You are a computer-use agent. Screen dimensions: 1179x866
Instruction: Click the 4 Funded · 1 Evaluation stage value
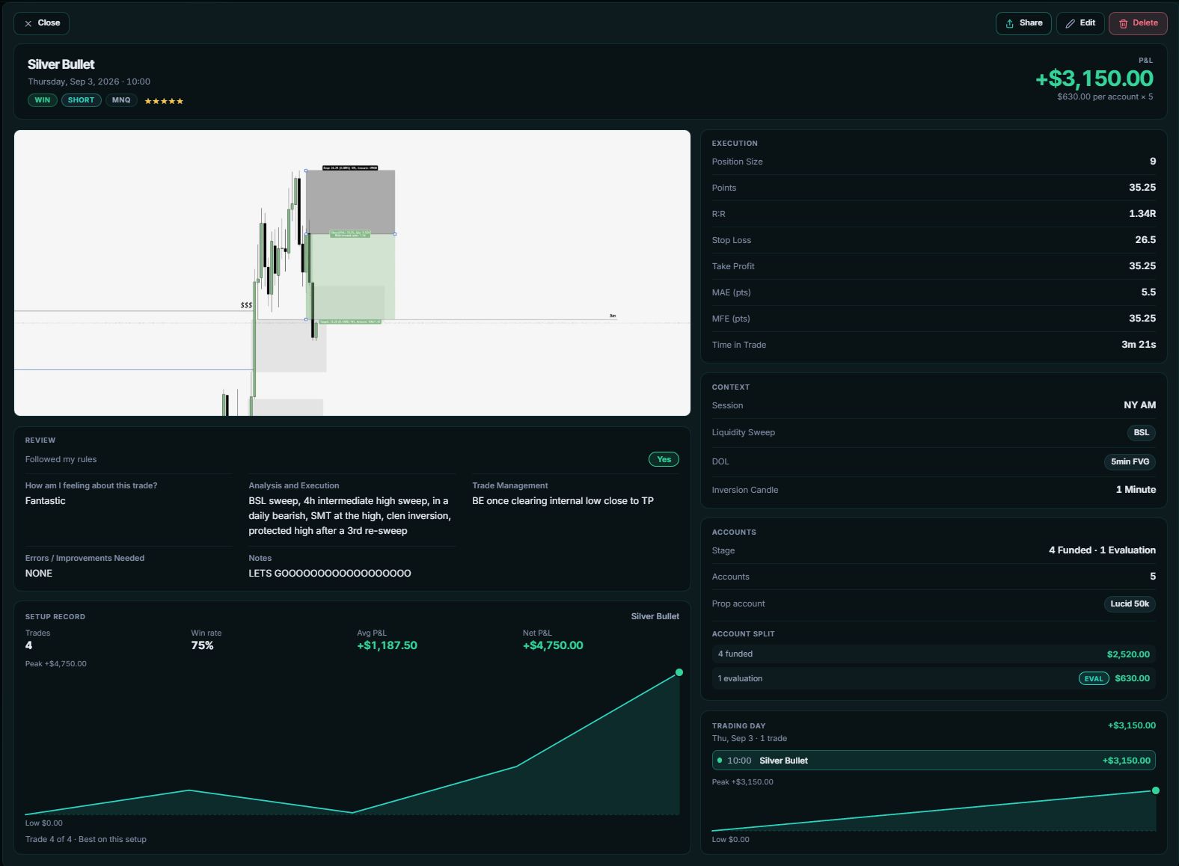click(1102, 550)
